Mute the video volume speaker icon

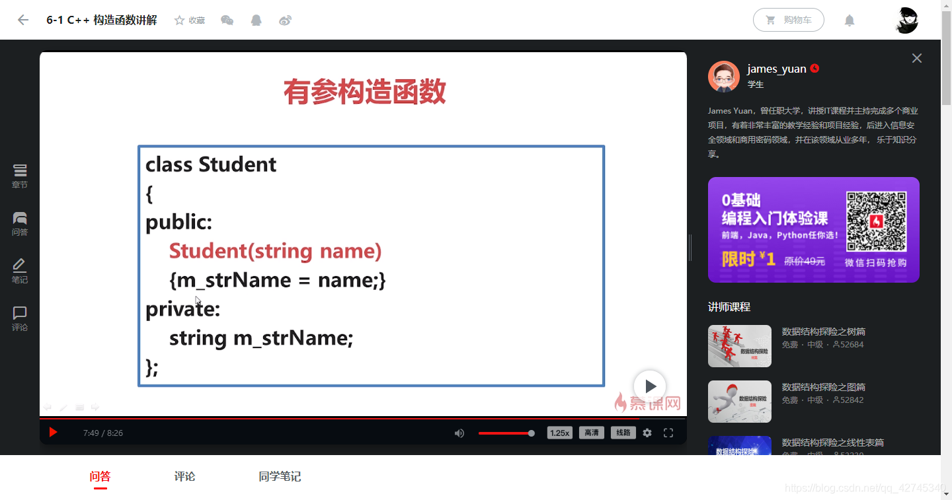pyautogui.click(x=459, y=433)
